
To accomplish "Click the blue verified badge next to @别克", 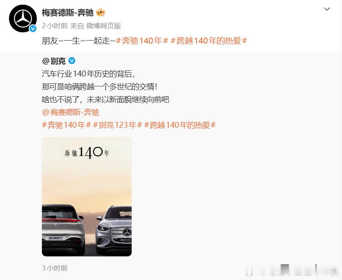I will [x=72, y=61].
